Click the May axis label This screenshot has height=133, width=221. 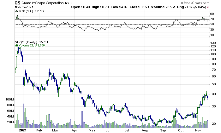[92, 130]
